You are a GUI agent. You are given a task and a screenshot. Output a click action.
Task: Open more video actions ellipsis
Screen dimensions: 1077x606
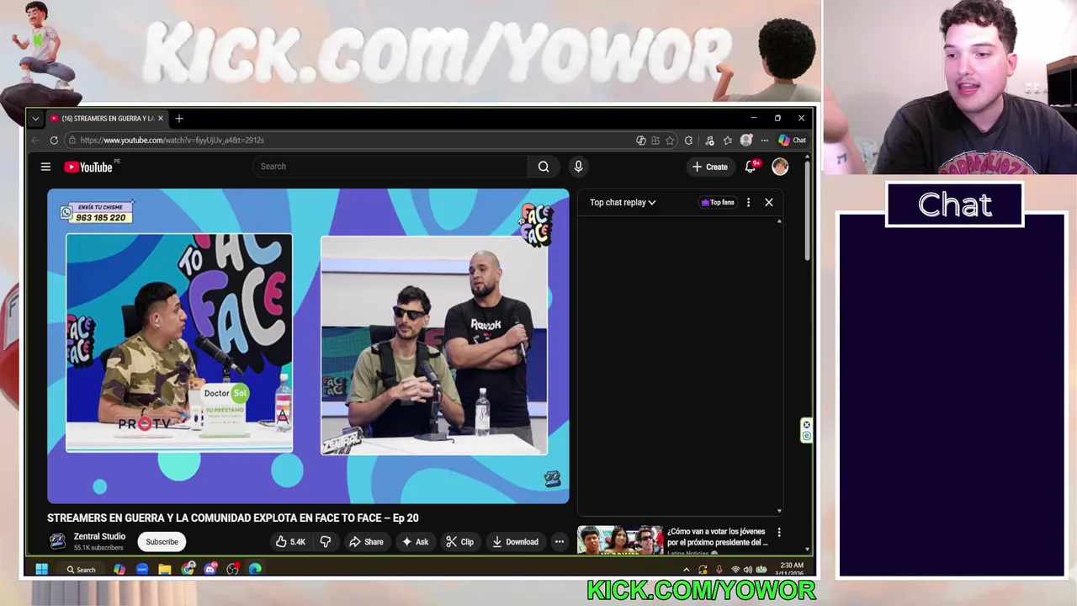tap(560, 542)
